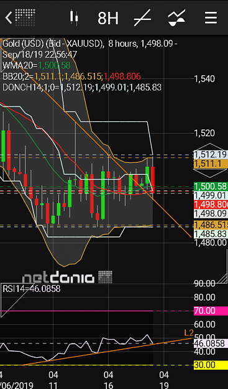
Task: Click the last red candlestick on the chart
Action: (152, 180)
